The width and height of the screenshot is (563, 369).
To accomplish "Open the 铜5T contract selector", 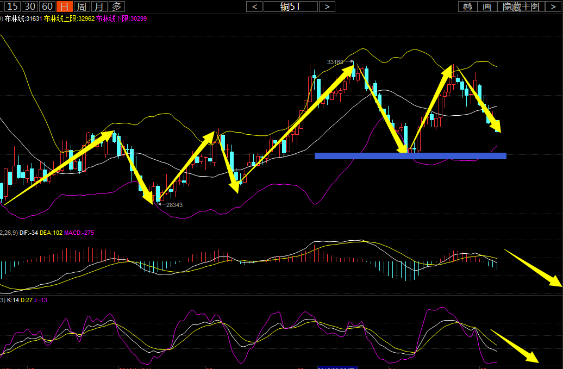I will point(290,7).
